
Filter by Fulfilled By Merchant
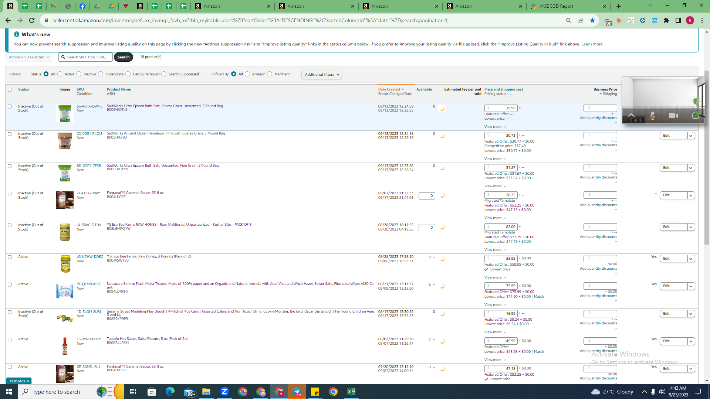tap(270, 74)
